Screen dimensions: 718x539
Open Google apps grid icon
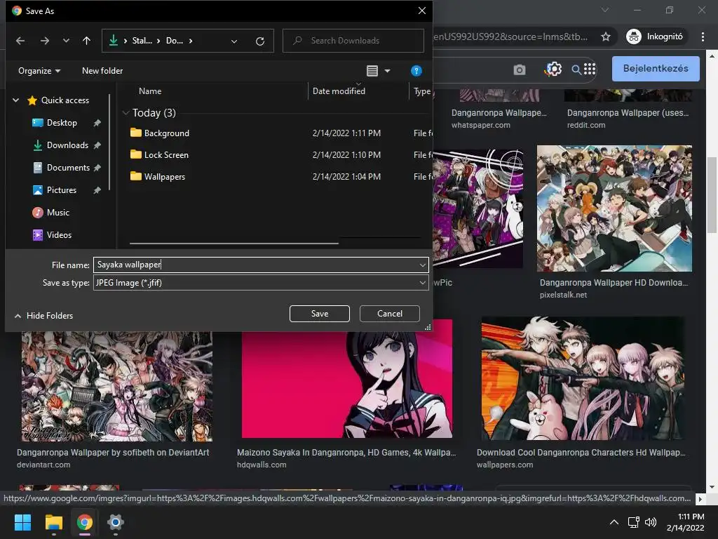[x=590, y=69]
